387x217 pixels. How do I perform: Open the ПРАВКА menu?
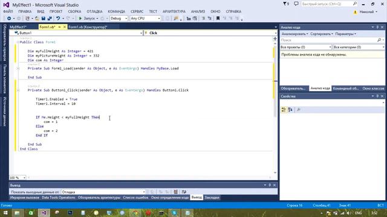click(25, 11)
